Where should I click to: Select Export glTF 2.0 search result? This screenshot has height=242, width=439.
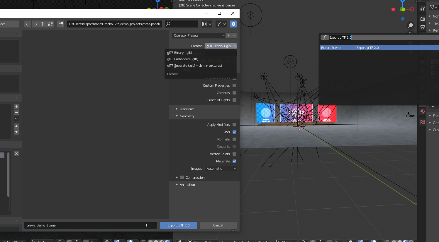[x=379, y=48]
